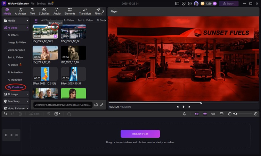Image resolution: width=261 pixels, height=156 pixels.
Task: Click the zoom out minus icon on timeline
Action: 230,114
